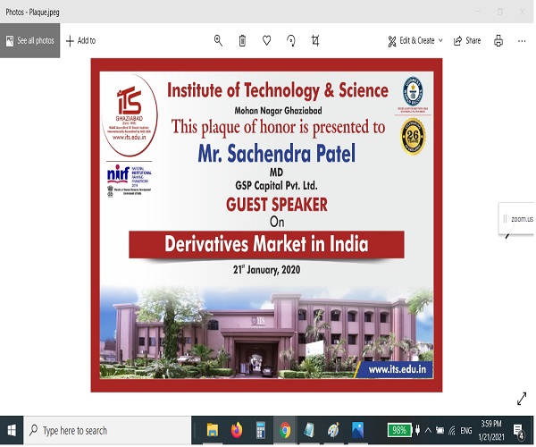
Task: Open the clock showing 3:59 PM
Action: pos(491,430)
